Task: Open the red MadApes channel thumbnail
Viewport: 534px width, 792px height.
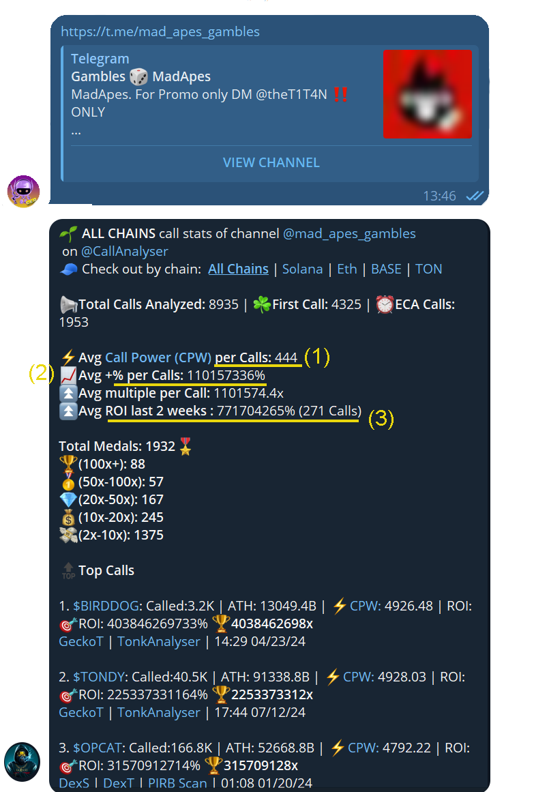Action: (428, 94)
